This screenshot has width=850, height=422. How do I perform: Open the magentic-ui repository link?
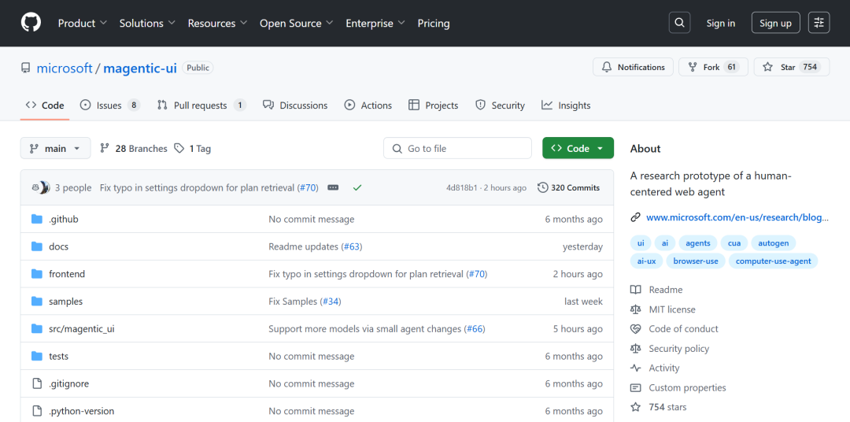click(140, 68)
